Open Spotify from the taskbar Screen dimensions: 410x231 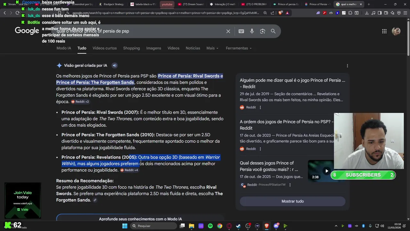coord(210,226)
